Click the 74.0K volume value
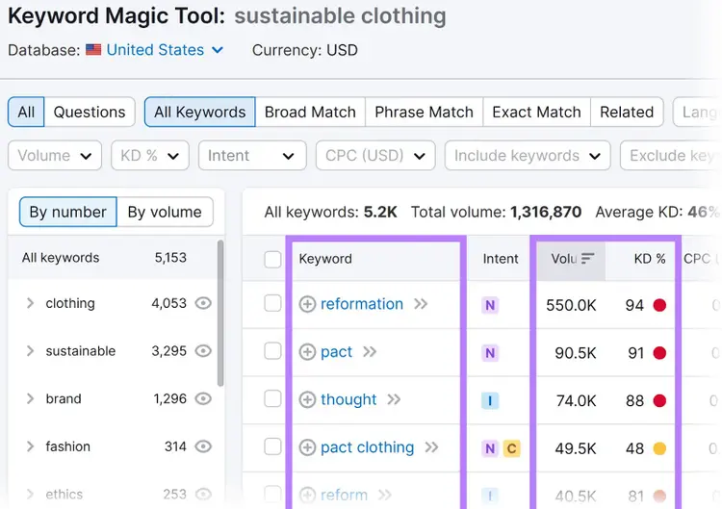Image resolution: width=722 pixels, height=509 pixels. point(576,401)
